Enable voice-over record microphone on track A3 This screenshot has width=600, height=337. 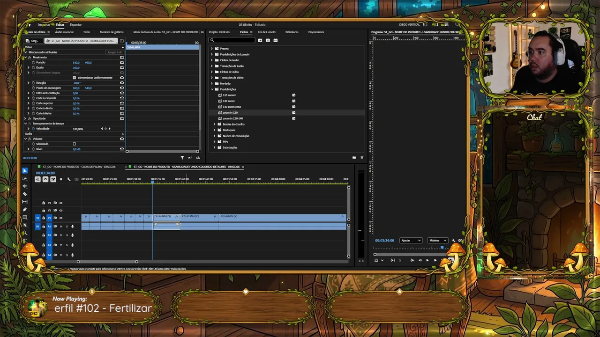[x=72, y=245]
